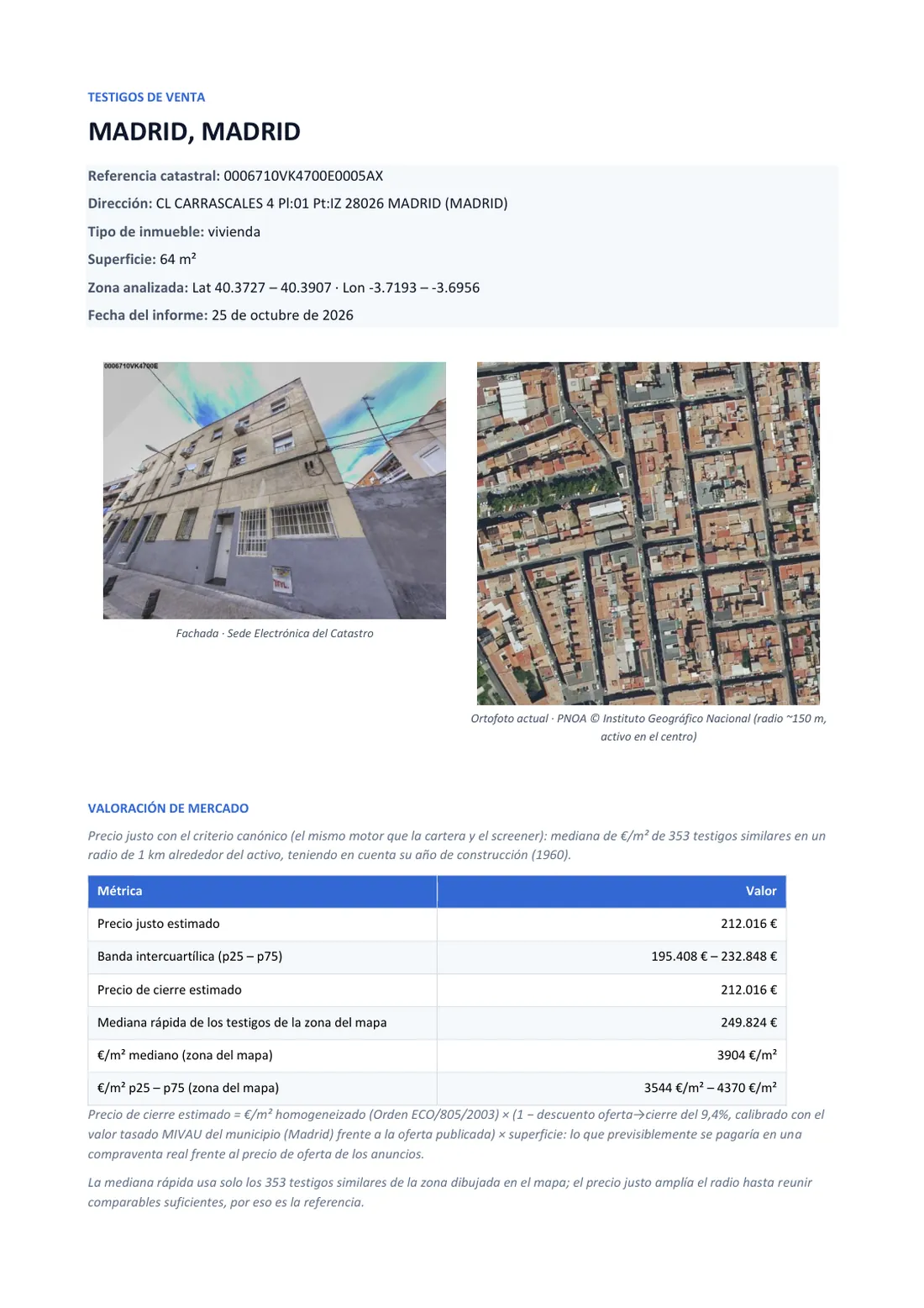Click the Precio justo estimado value 212.016 €
The height and width of the screenshot is (1308, 924).
[x=748, y=924]
